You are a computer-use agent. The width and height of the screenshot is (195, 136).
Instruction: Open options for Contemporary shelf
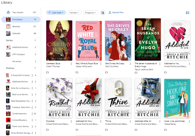click(x=32, y=114)
